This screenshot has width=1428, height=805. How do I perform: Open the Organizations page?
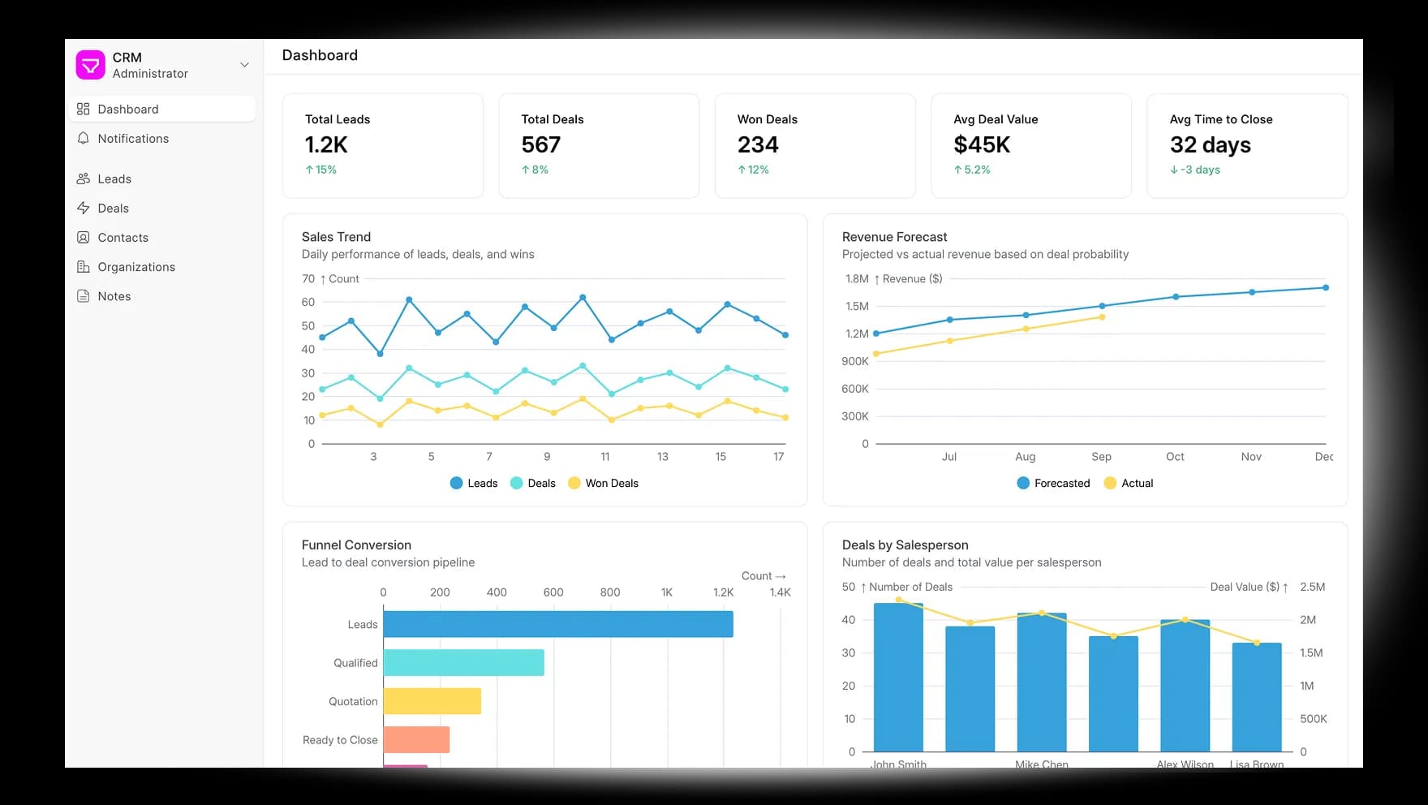click(162, 267)
